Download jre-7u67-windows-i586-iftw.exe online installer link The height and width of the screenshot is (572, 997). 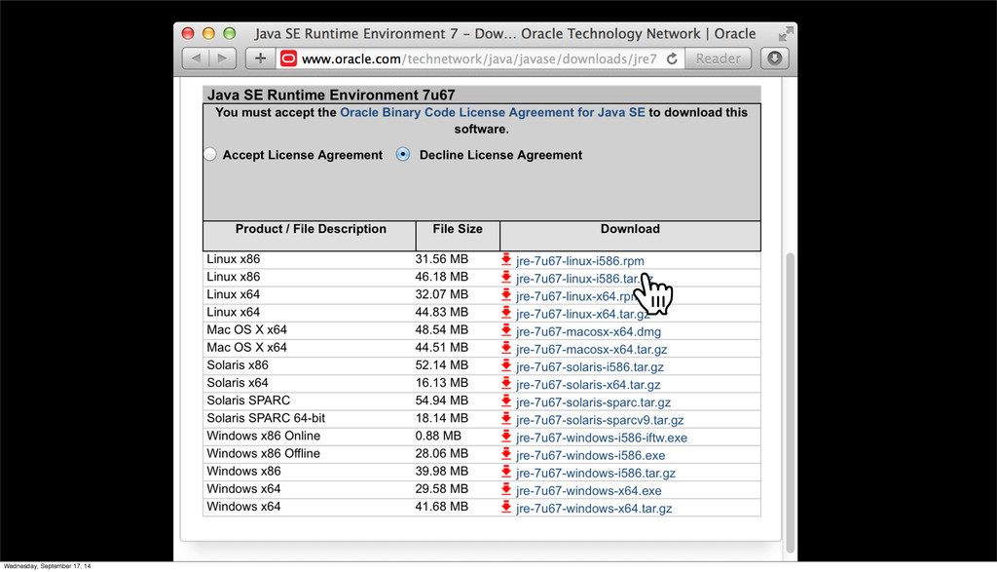[601, 438]
